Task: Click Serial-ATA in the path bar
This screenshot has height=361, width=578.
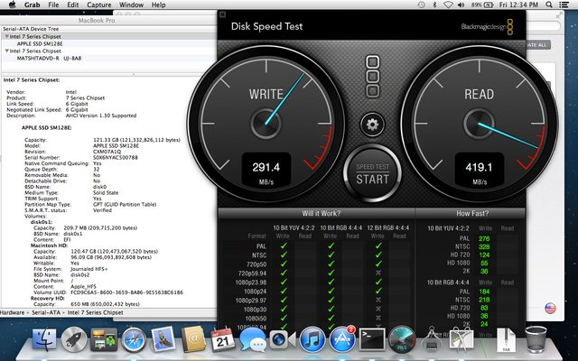Action: point(46,313)
